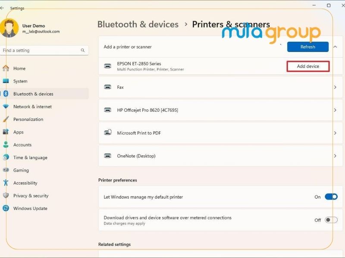Open Microsoft Print to PDF chevron

[x=335, y=133]
